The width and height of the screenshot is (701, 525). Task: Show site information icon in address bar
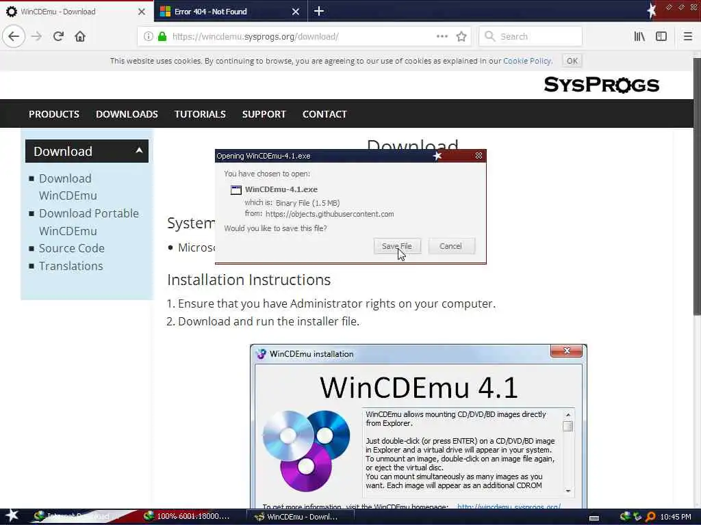[149, 36]
